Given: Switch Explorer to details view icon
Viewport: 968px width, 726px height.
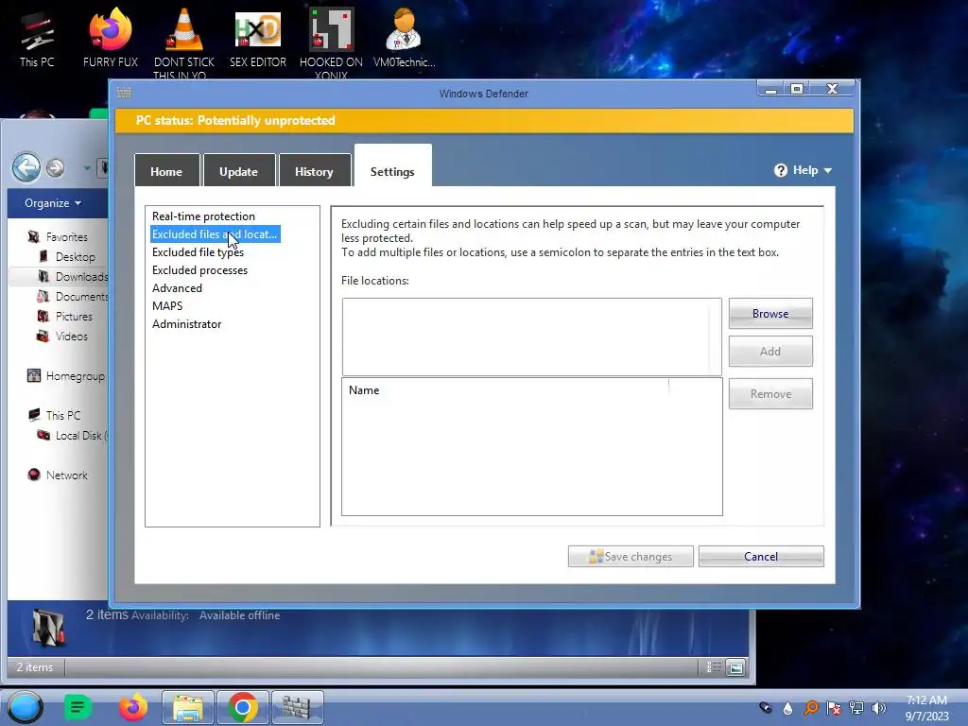Looking at the screenshot, I should (x=714, y=666).
